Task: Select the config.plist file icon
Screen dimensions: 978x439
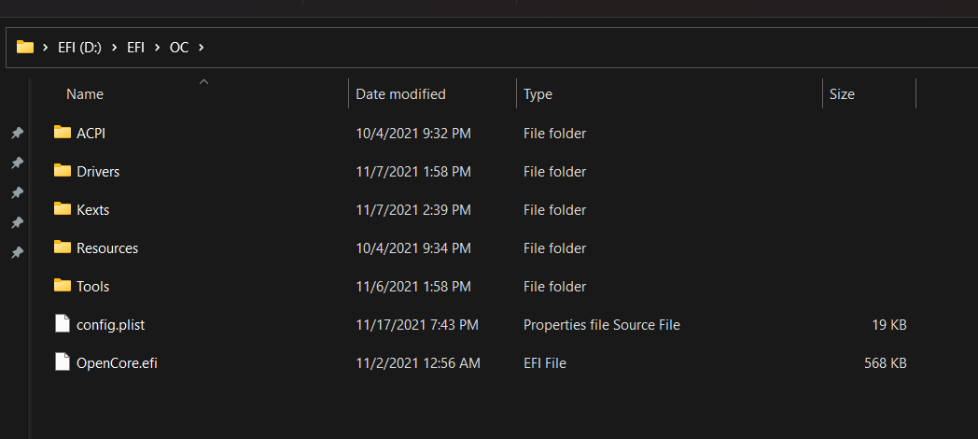Action: point(63,324)
